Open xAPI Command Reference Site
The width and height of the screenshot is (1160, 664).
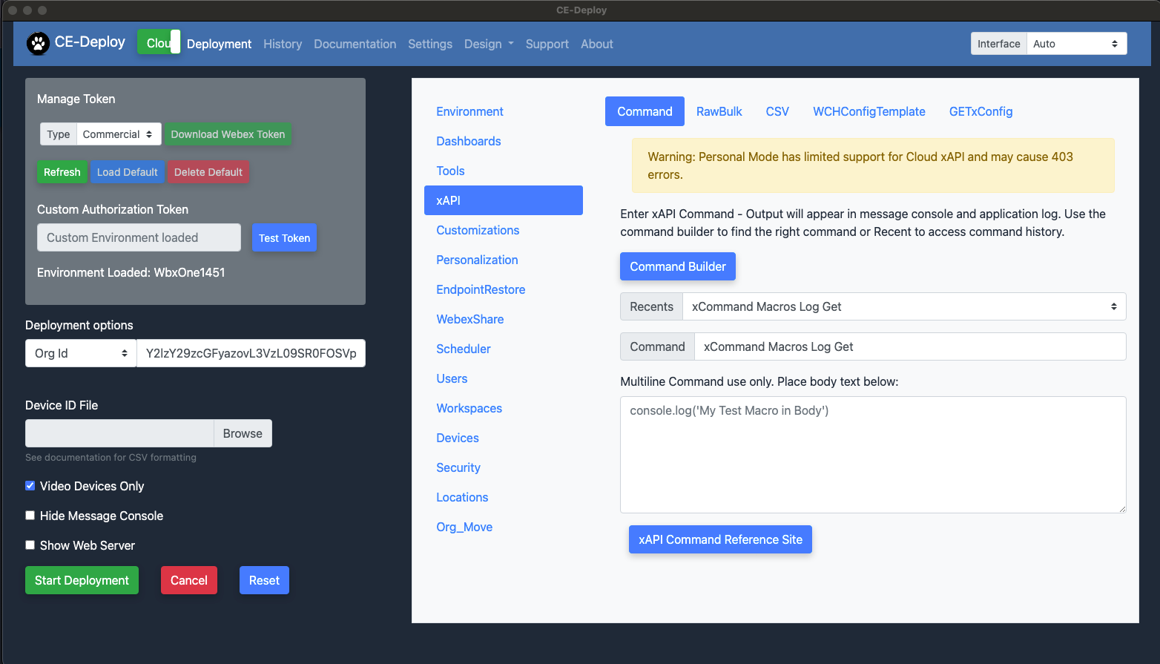[x=720, y=539]
